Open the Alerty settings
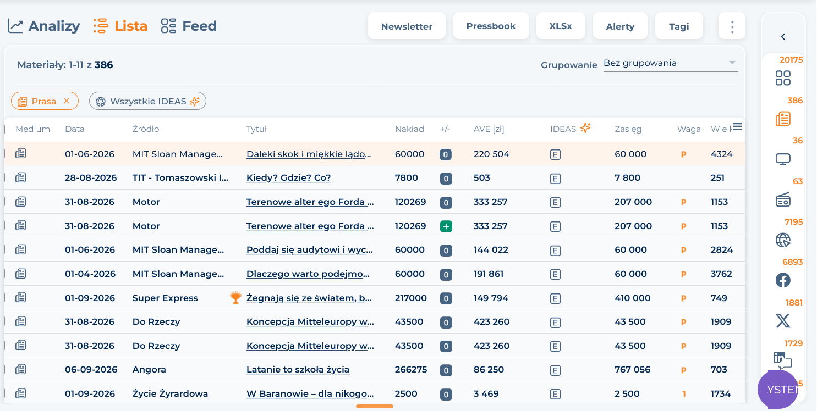This screenshot has height=411, width=817. [620, 26]
